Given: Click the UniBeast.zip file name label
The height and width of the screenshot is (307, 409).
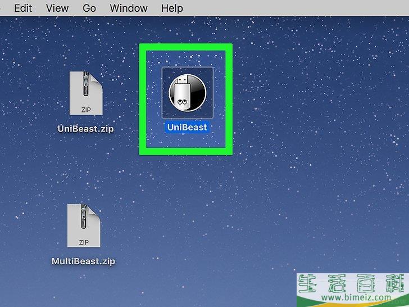Looking at the screenshot, I should [85, 129].
